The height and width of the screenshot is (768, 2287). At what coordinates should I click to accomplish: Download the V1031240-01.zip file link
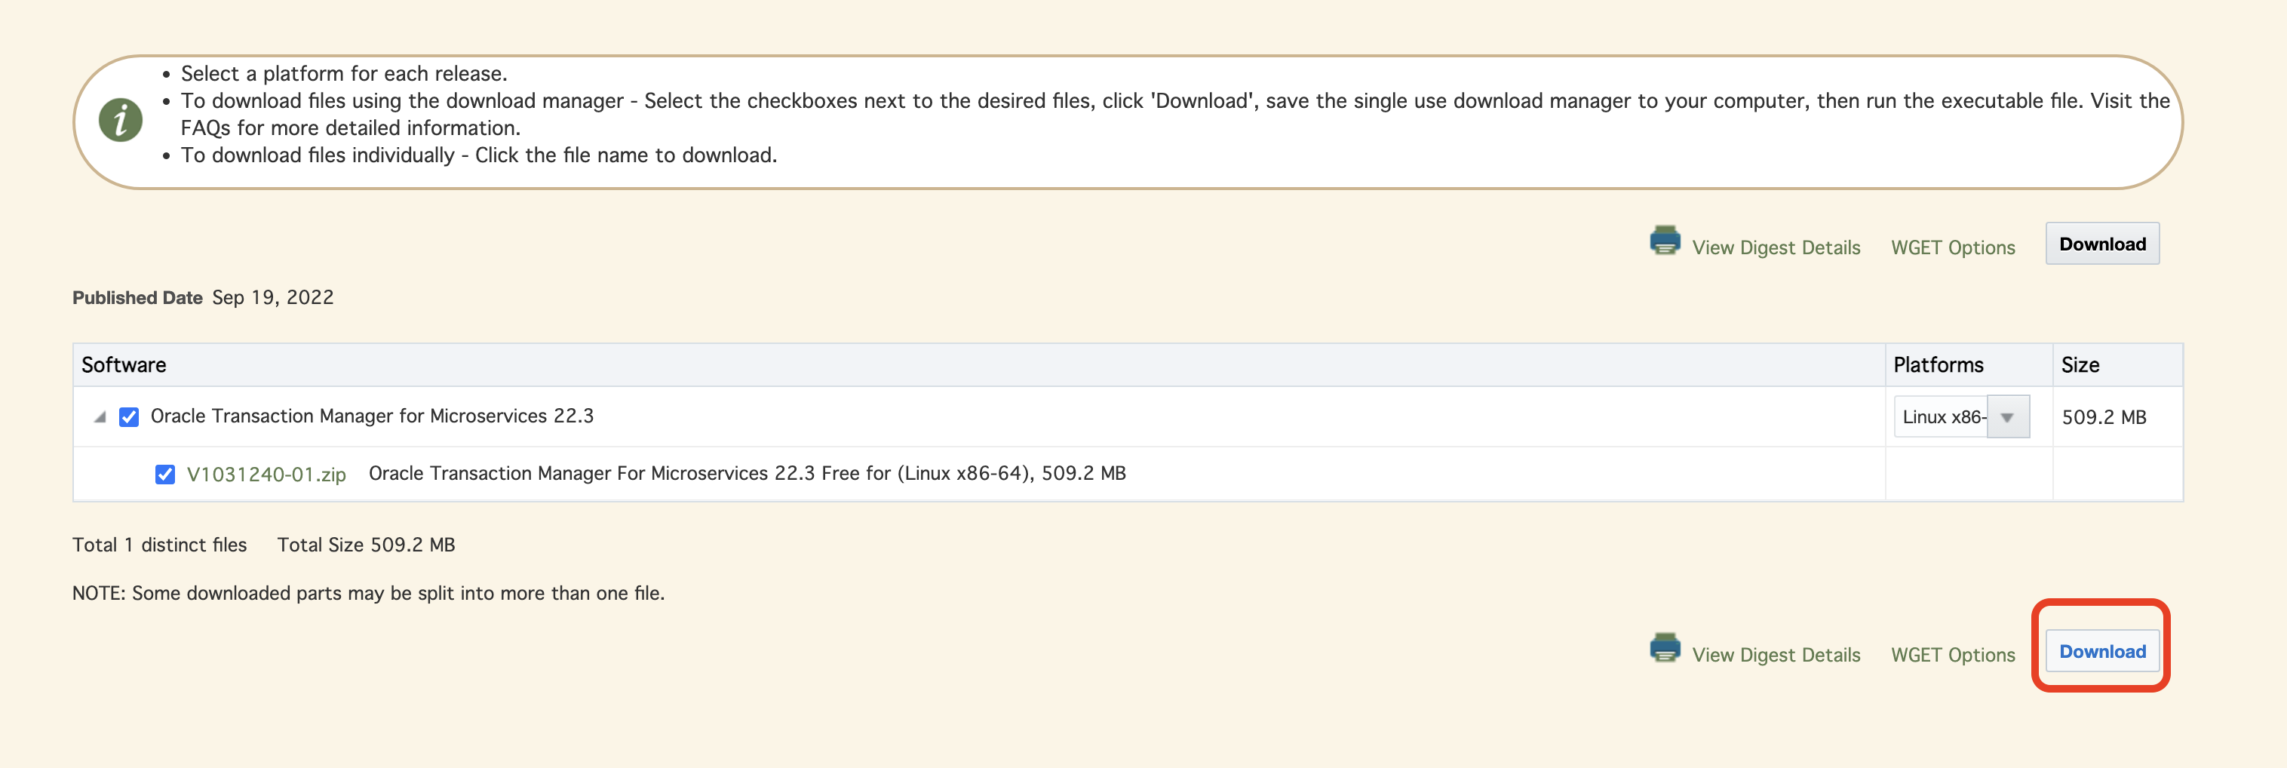pyautogui.click(x=266, y=474)
